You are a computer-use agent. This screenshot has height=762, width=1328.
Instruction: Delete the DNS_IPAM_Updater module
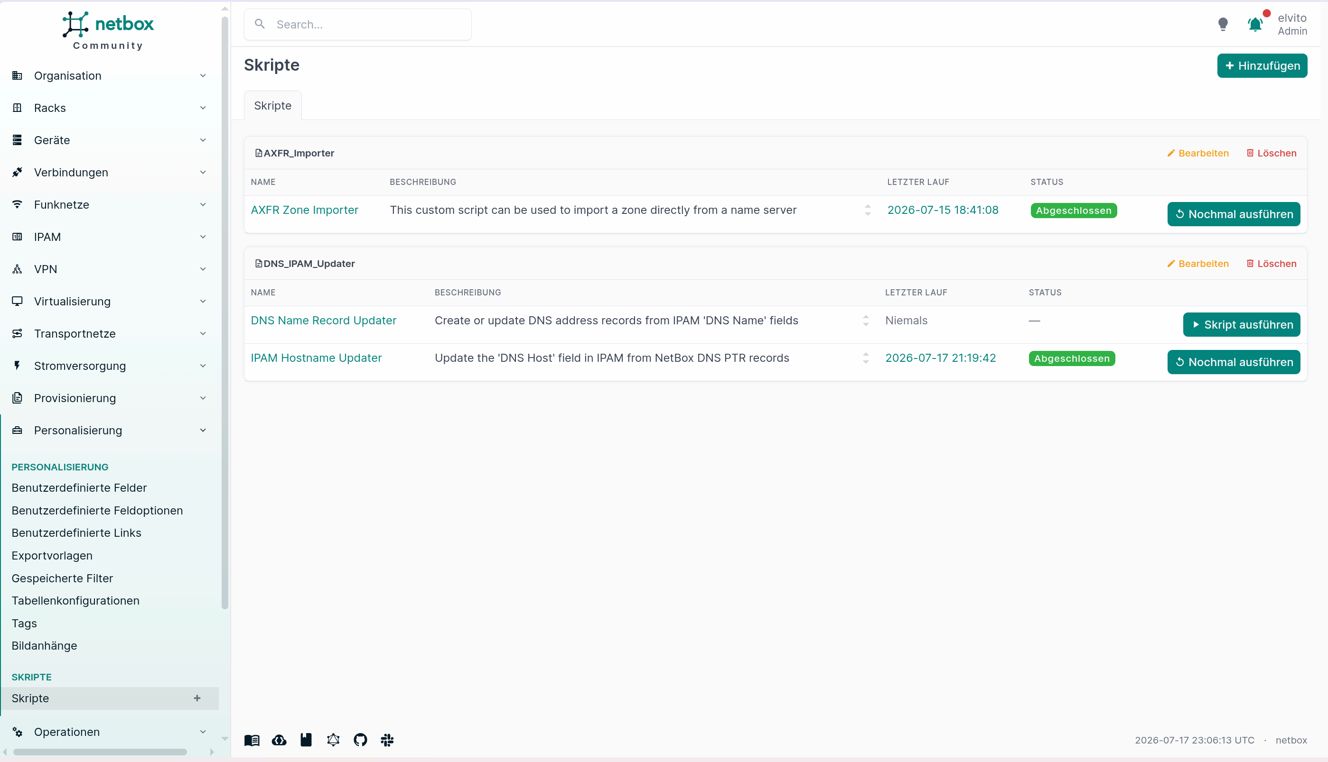point(1272,264)
